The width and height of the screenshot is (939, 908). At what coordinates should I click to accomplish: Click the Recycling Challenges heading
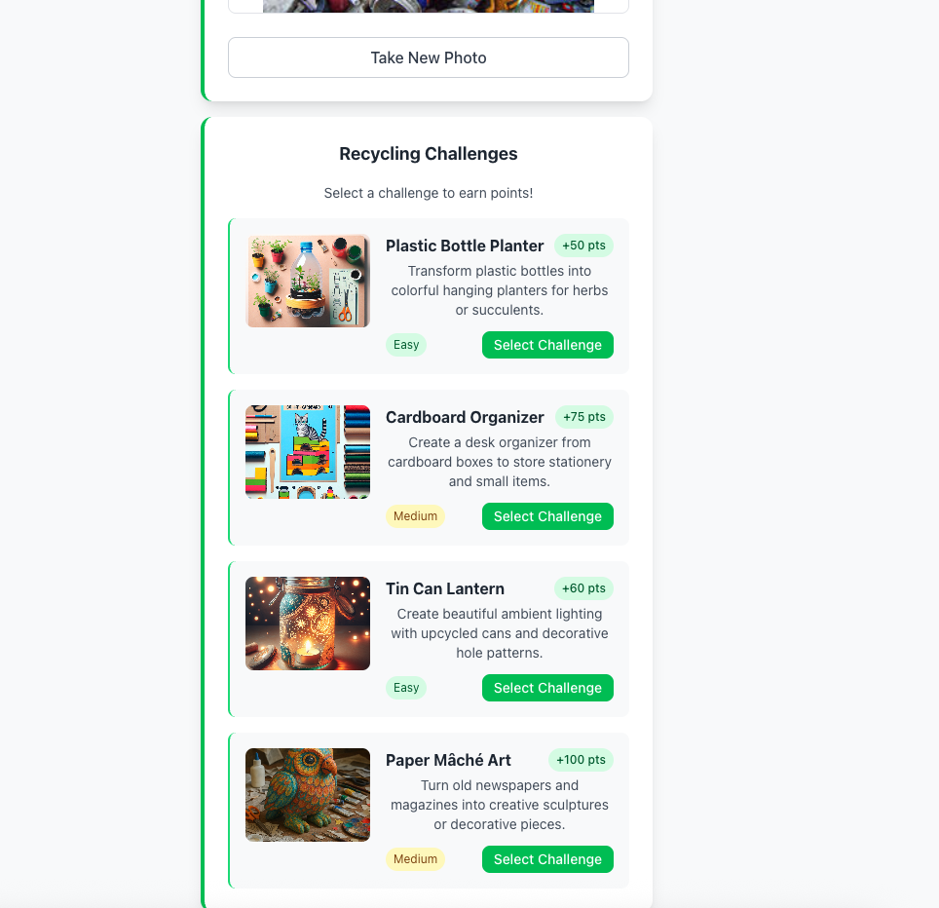pos(429,154)
